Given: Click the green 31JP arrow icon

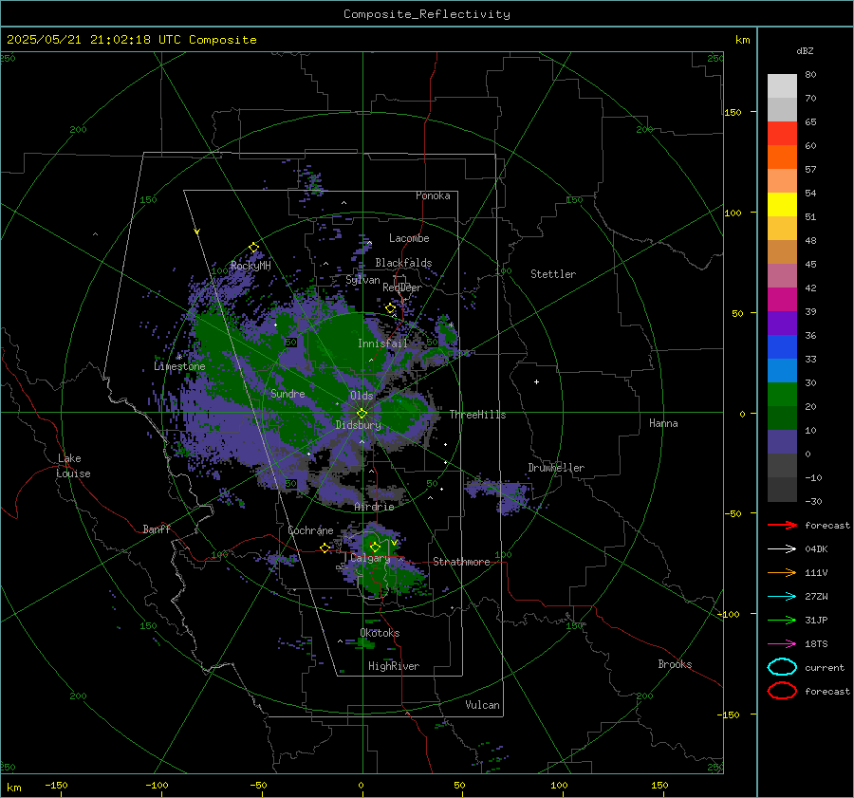Looking at the screenshot, I should pos(782,620).
